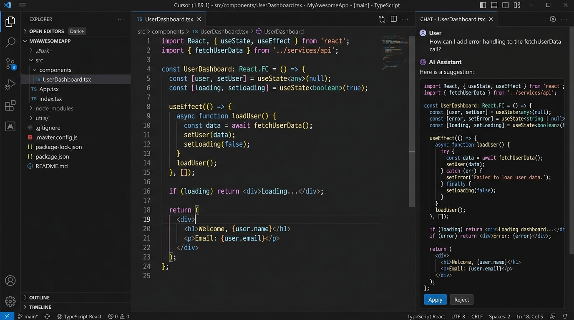Expand the TIMELINE section

[40, 307]
